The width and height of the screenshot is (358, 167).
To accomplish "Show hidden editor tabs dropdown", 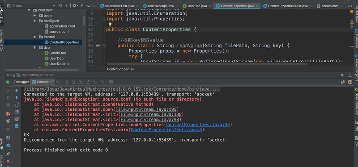I will click(x=349, y=6).
